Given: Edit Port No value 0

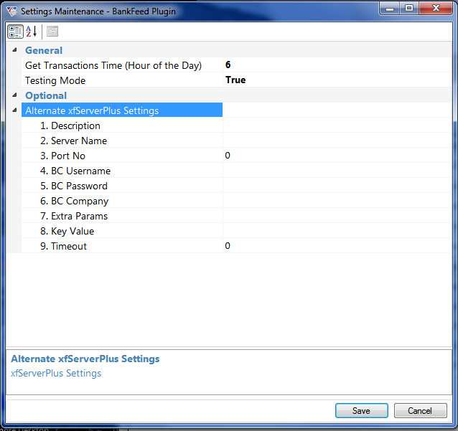Looking at the screenshot, I should point(337,156).
